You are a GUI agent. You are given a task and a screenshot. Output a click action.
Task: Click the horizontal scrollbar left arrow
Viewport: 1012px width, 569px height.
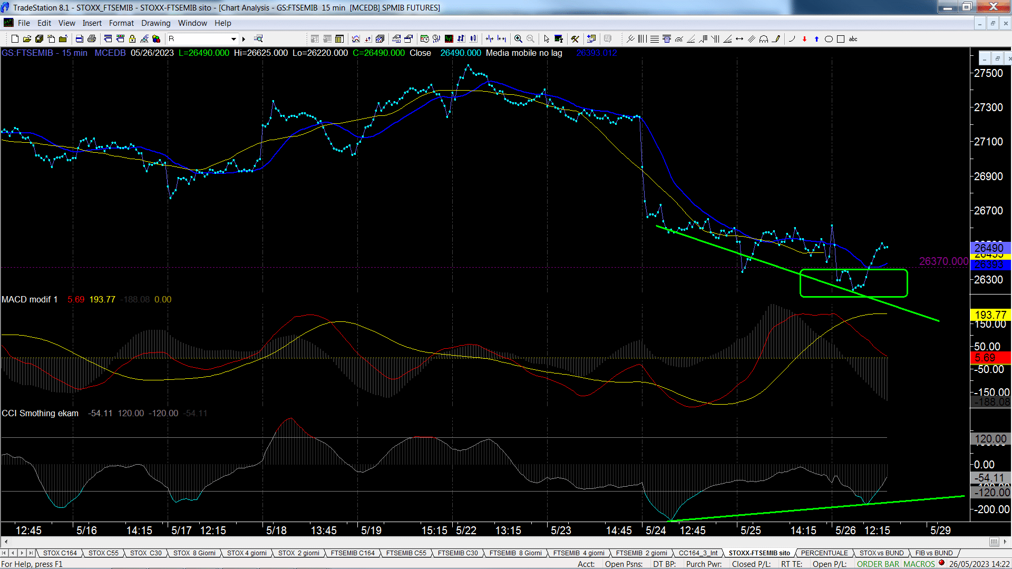coord(5,542)
